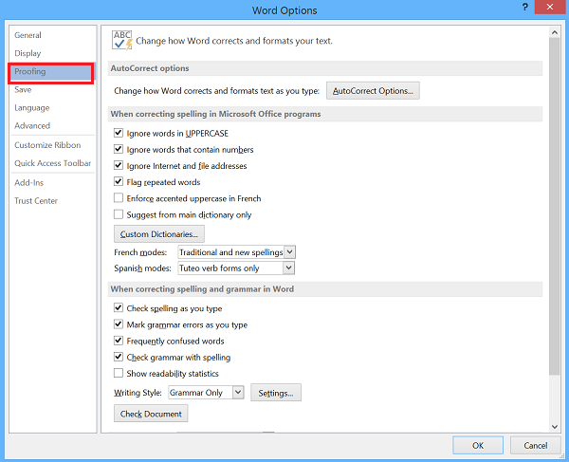Image resolution: width=569 pixels, height=462 pixels.
Task: Open the Spanish modes dropdown
Action: [288, 268]
